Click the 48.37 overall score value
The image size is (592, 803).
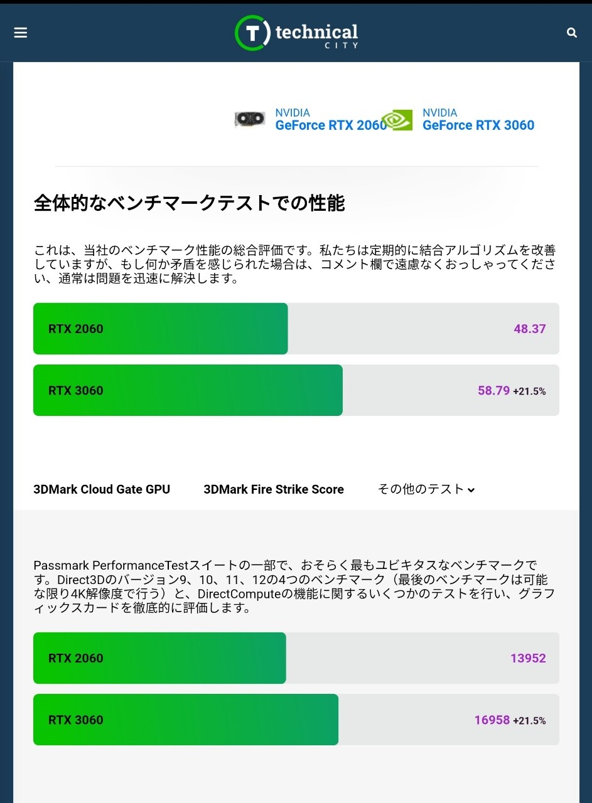530,329
